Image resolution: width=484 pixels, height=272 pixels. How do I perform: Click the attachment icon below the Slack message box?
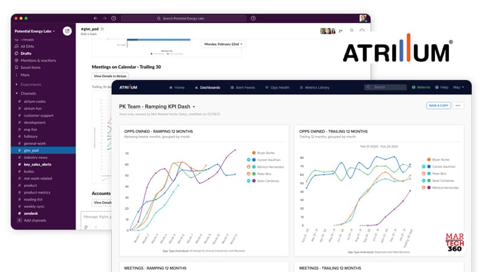(x=86, y=227)
